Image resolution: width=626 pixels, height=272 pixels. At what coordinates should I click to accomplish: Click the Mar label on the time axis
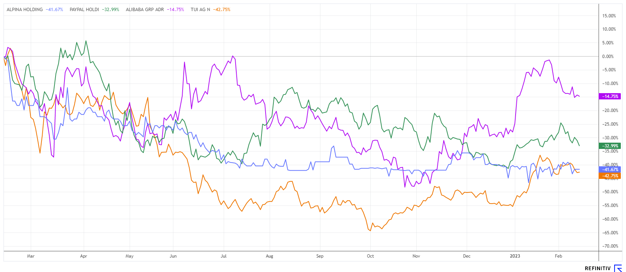tap(31, 256)
